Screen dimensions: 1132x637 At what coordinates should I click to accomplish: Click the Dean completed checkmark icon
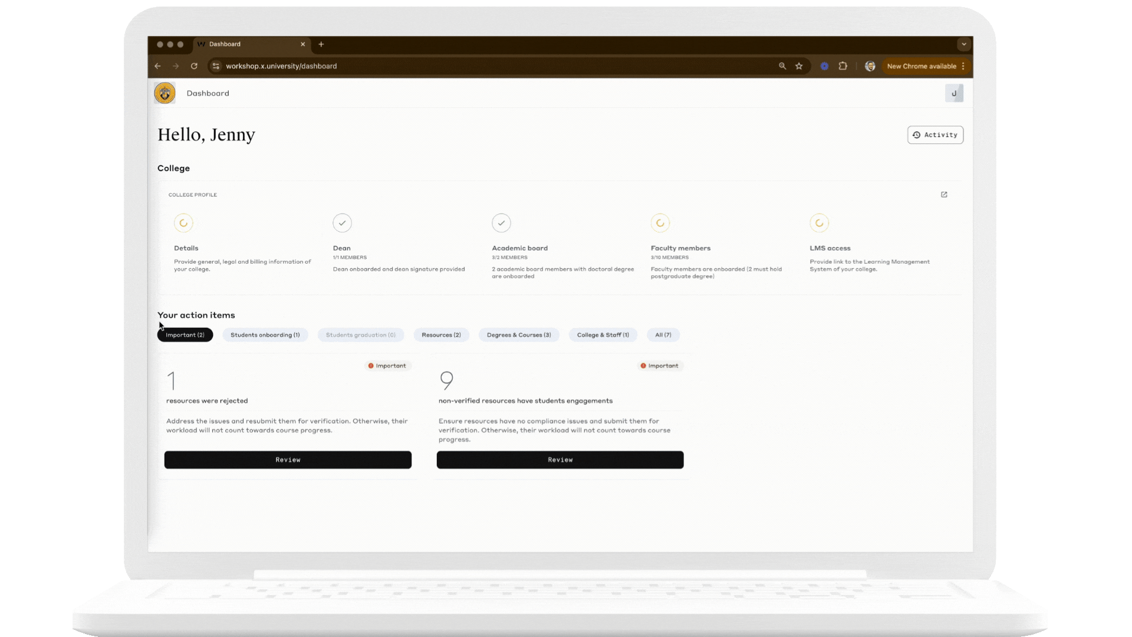[342, 223]
